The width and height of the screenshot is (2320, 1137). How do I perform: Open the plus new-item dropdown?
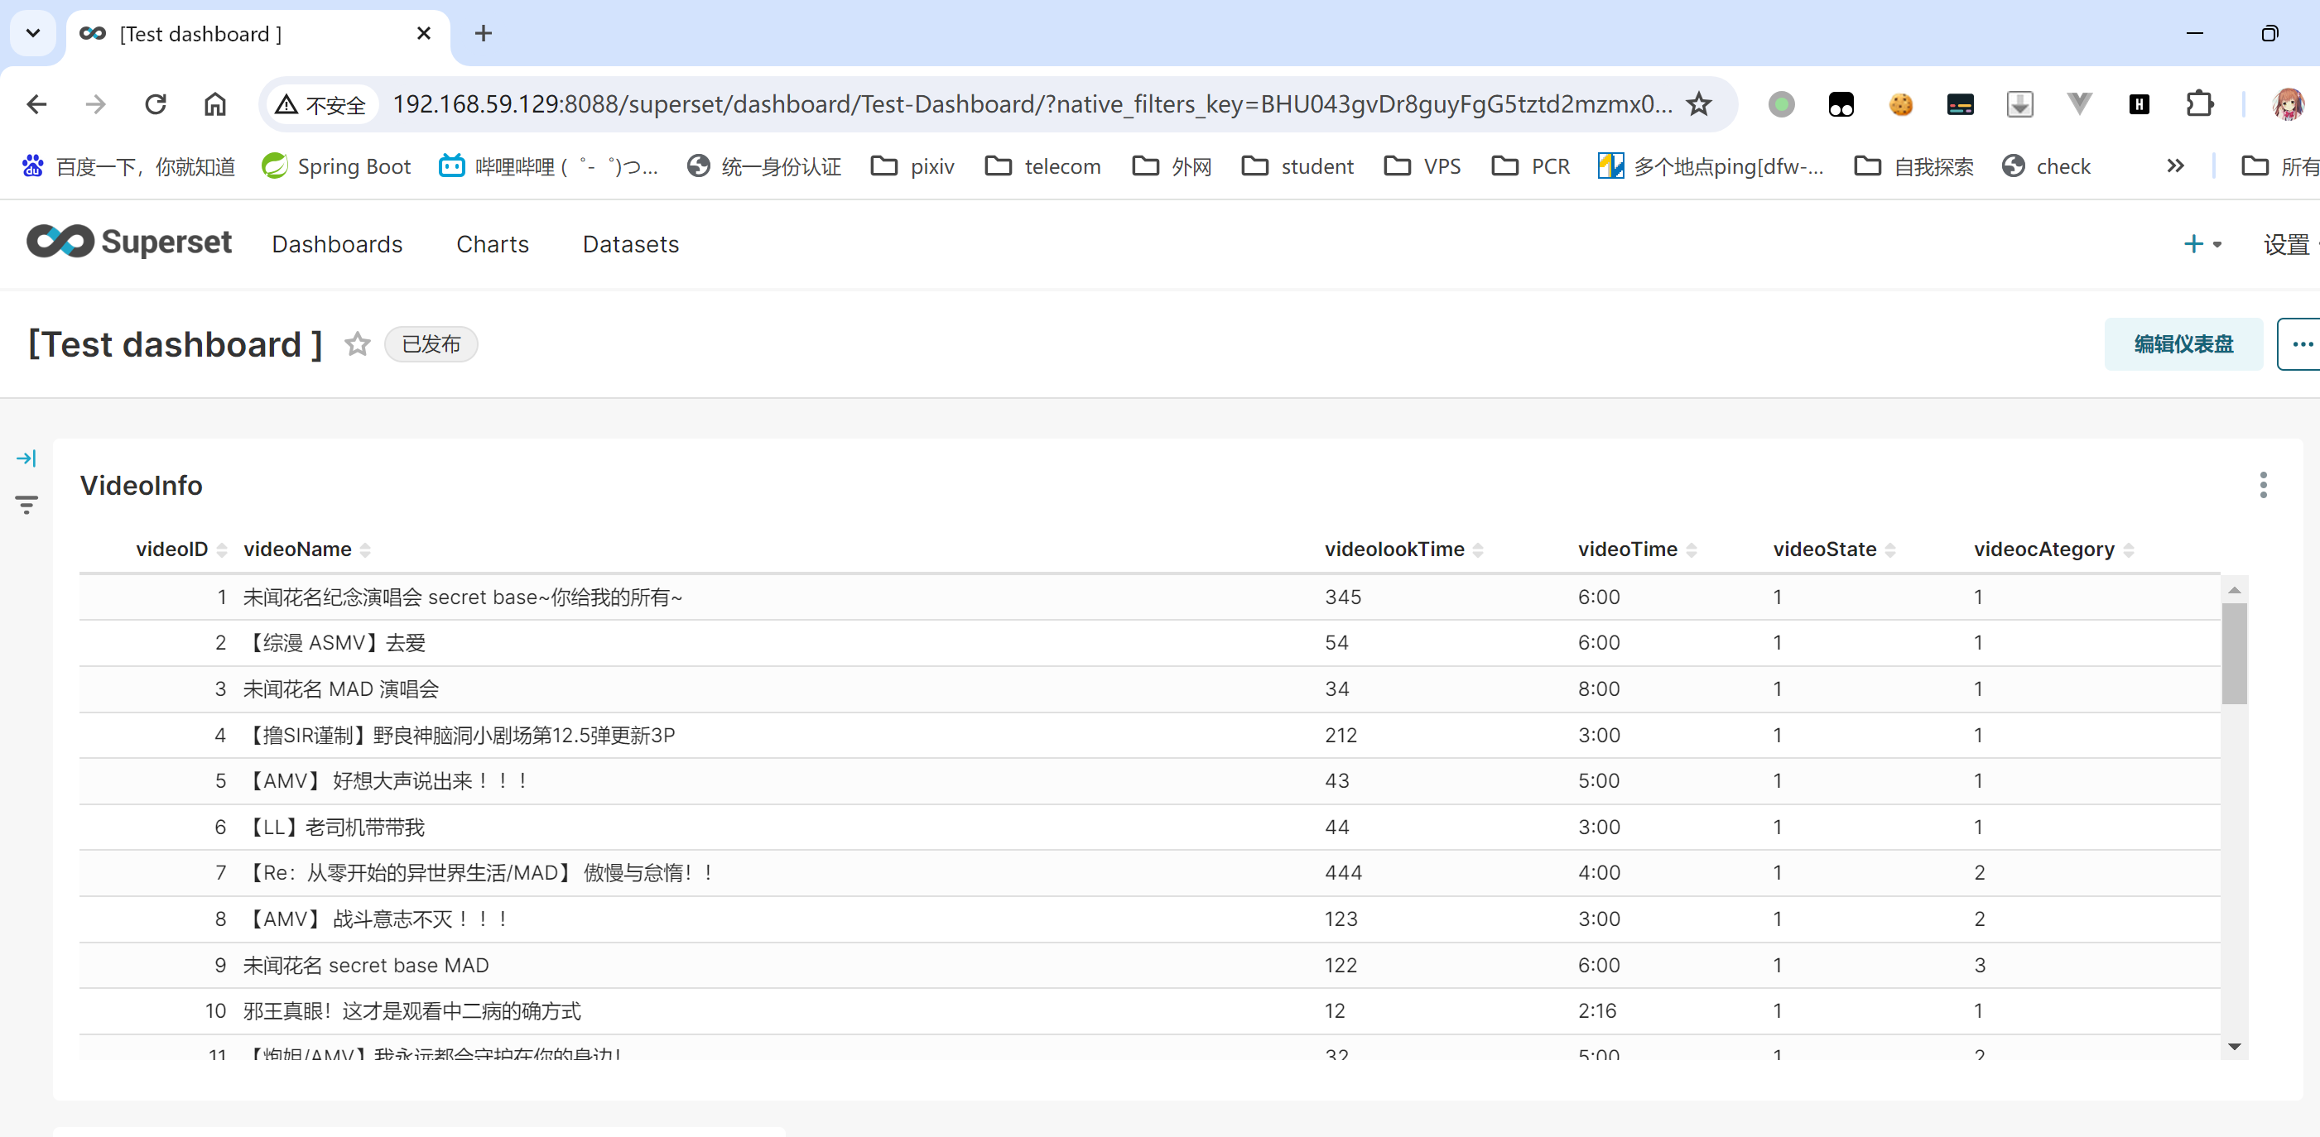[x=2202, y=244]
